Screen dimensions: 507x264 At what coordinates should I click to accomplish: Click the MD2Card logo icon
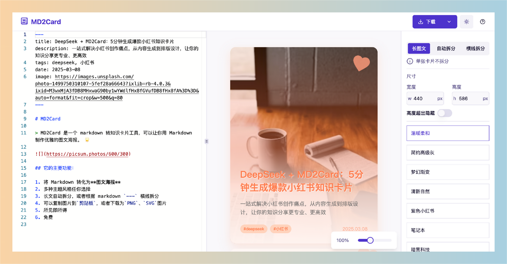[24, 21]
